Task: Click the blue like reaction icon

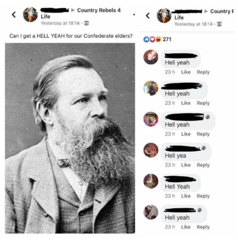Action: tap(146, 39)
